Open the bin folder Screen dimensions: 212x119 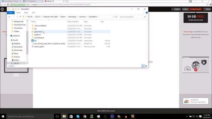35,29
